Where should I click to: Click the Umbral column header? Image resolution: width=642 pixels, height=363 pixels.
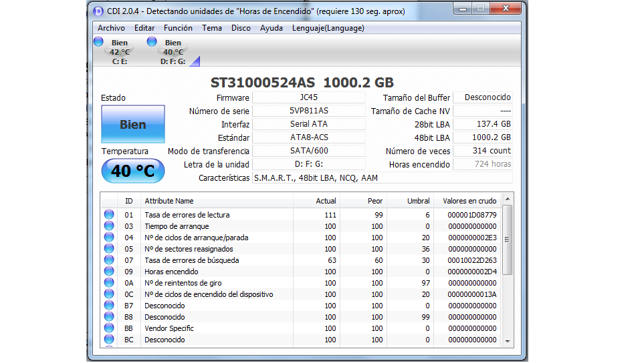[411, 201]
